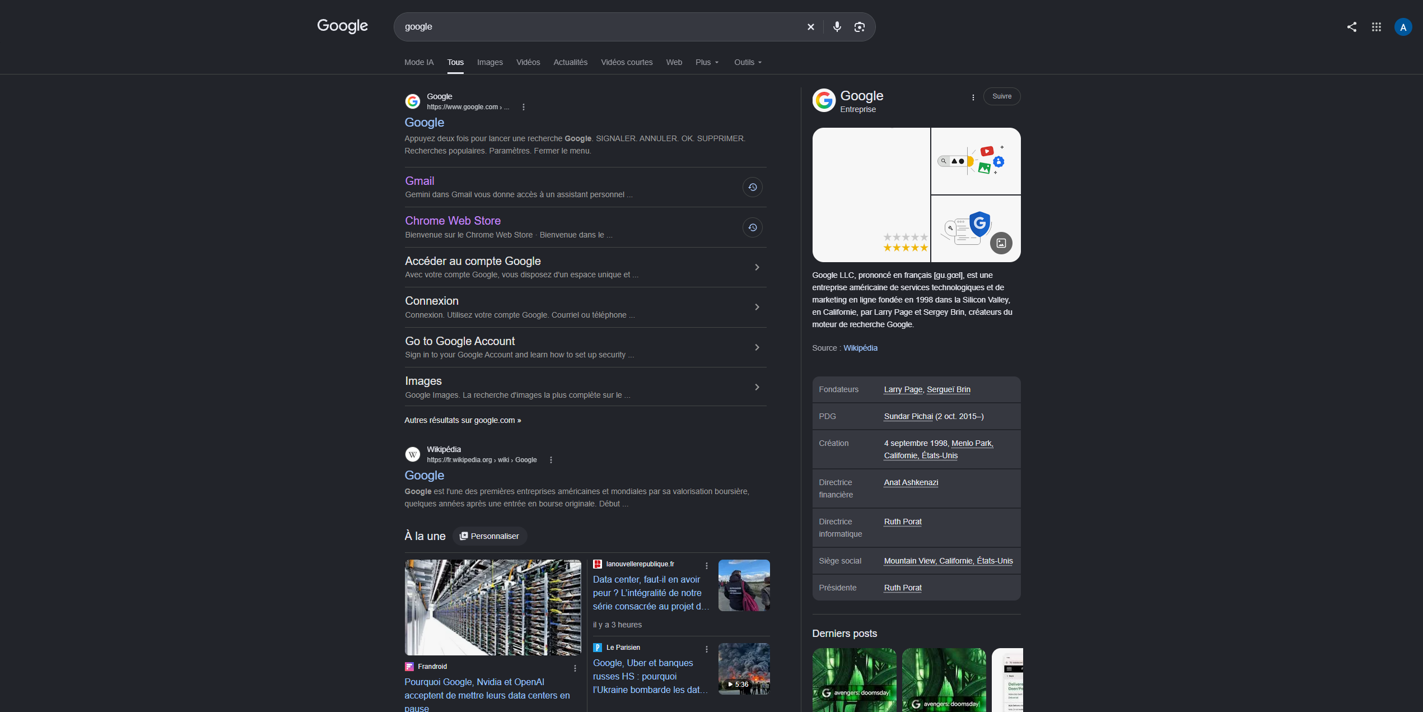
Task: Switch to the Vidéos courtes tab
Action: pyautogui.click(x=627, y=62)
